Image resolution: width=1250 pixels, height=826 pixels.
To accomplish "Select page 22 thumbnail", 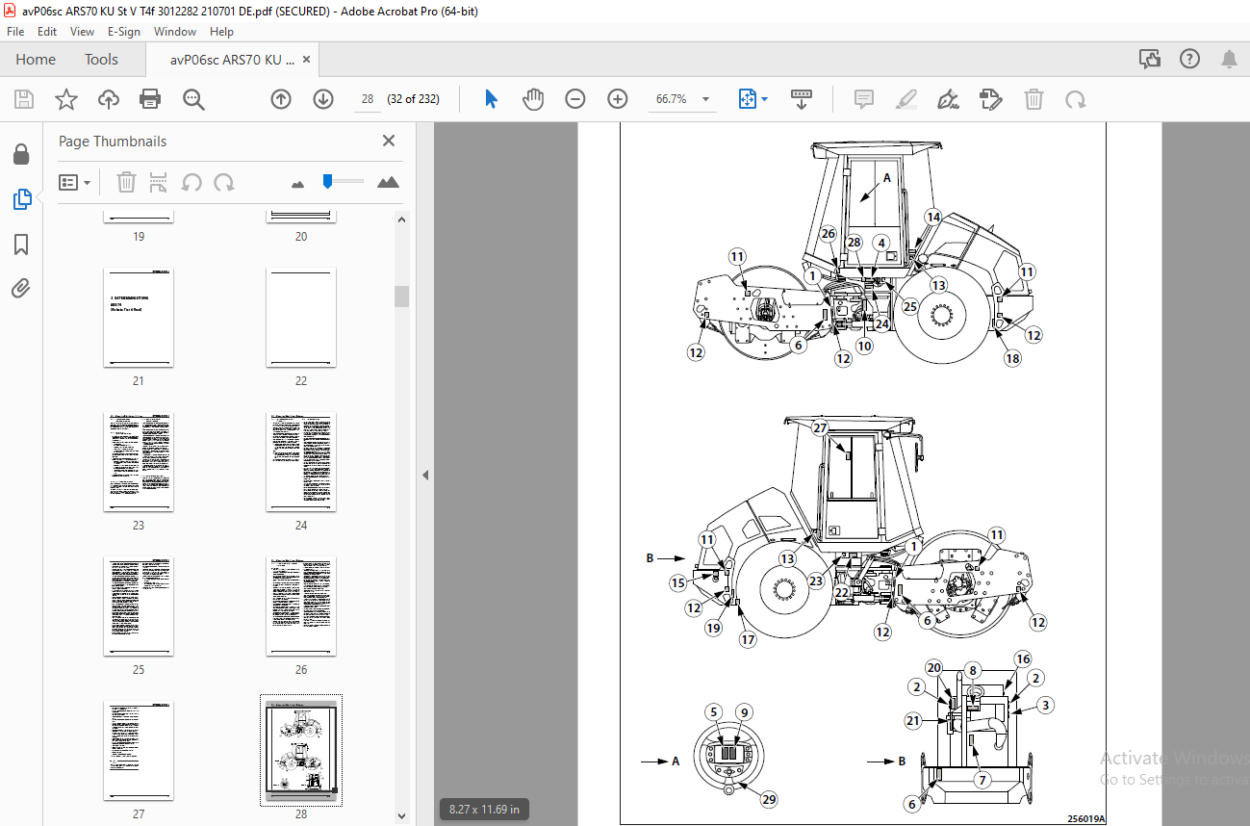I will click(301, 318).
